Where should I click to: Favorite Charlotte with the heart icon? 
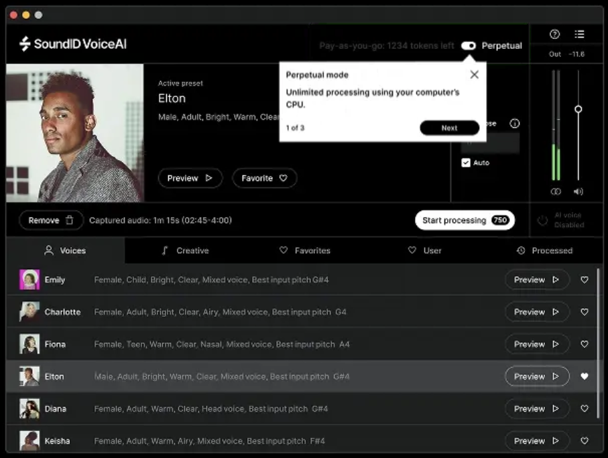(585, 312)
